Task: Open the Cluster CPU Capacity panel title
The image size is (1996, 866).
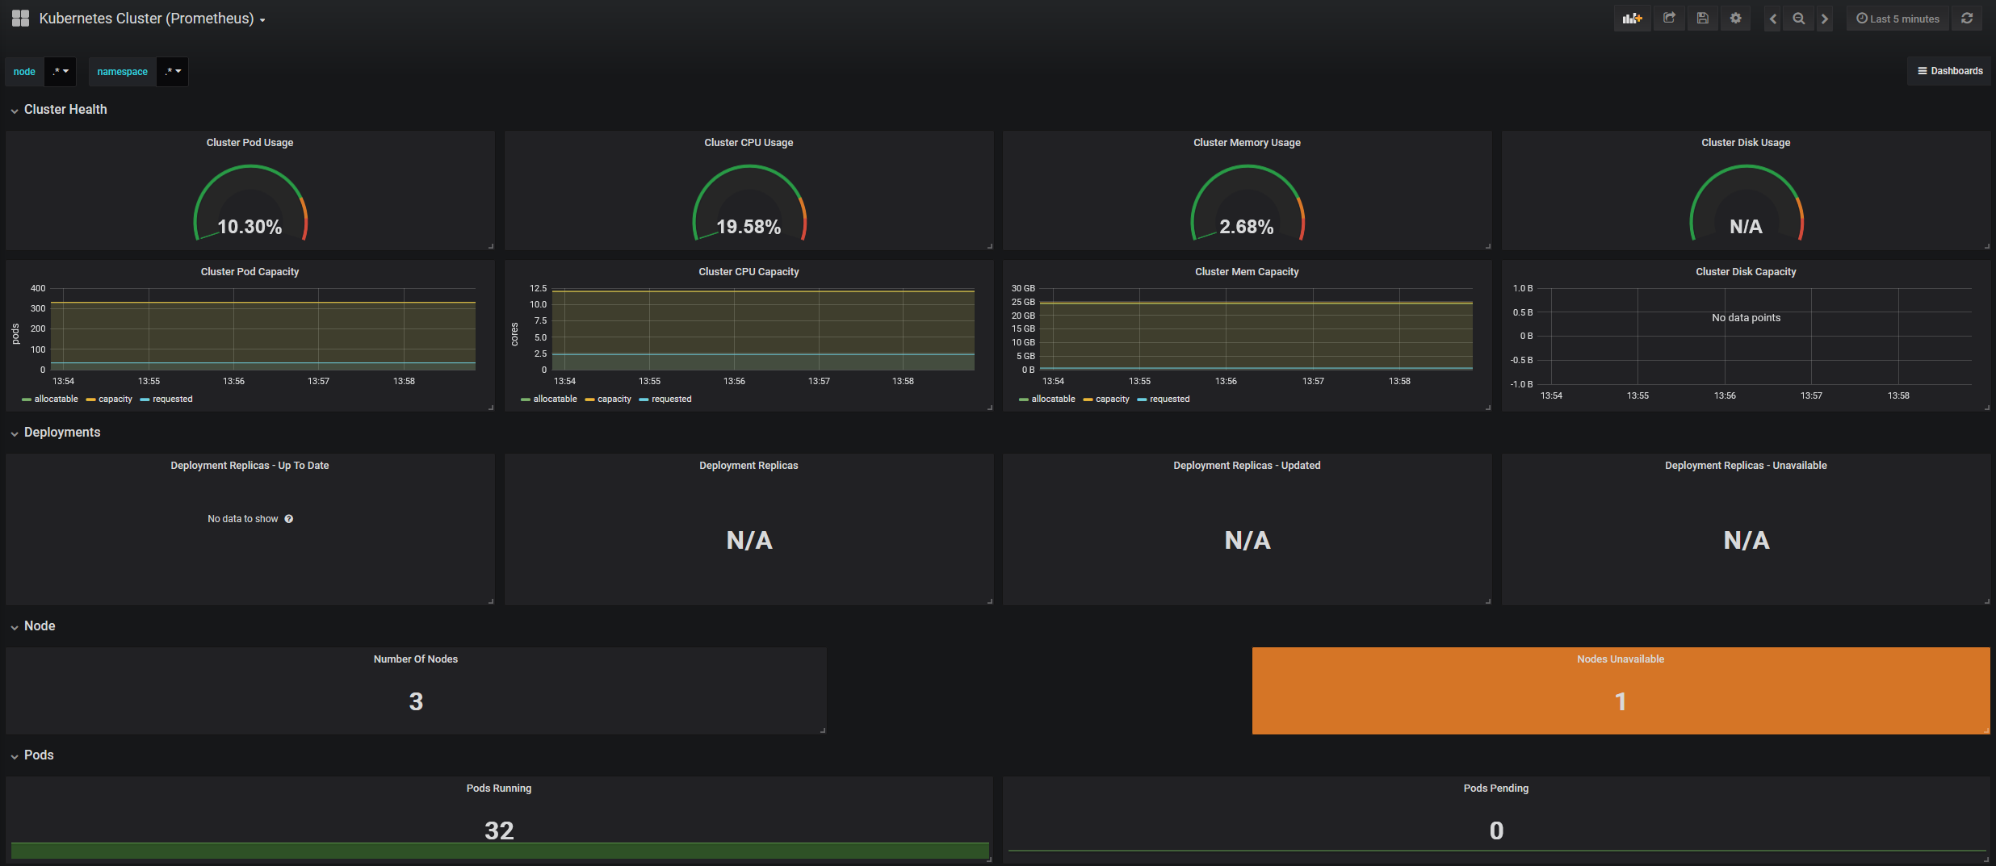Action: coord(748,272)
